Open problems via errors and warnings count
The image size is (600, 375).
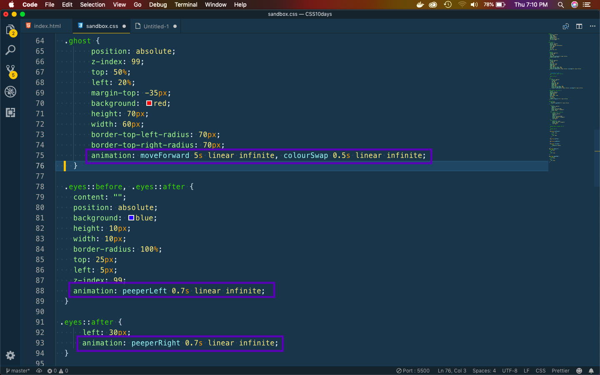(x=57, y=371)
